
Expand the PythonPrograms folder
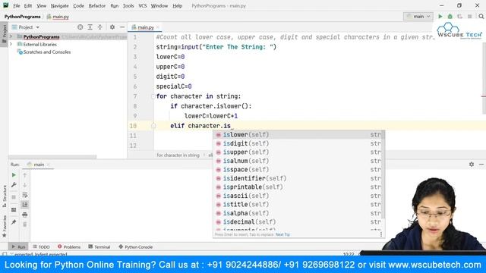click(x=11, y=36)
